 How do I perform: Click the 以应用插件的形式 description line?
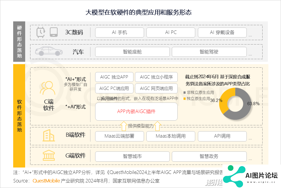pos(138,98)
